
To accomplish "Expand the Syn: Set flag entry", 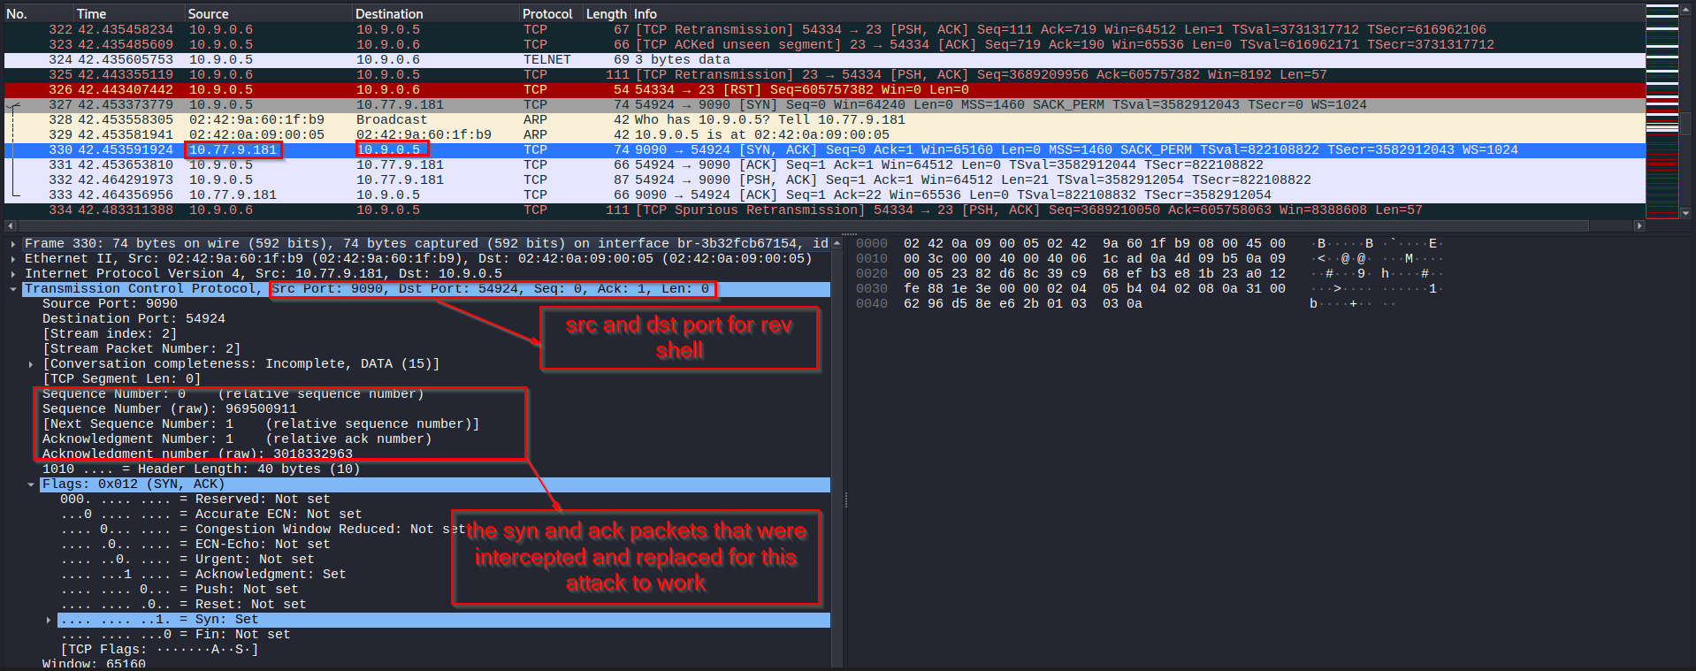I will pyautogui.click(x=49, y=620).
